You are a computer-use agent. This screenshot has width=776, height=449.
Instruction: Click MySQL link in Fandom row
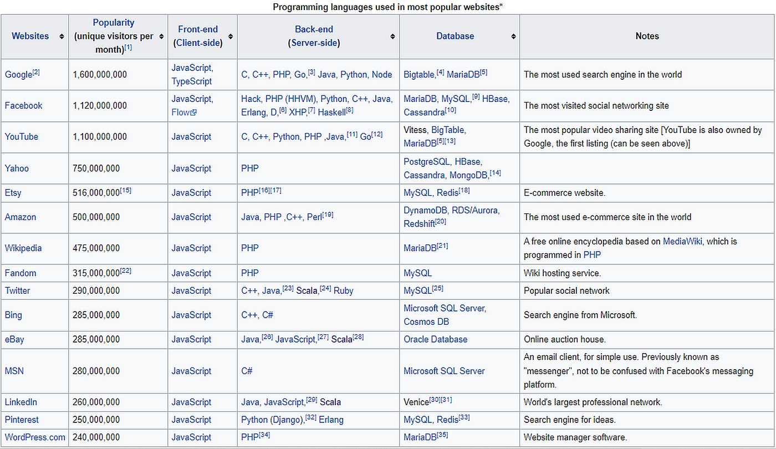pos(418,273)
